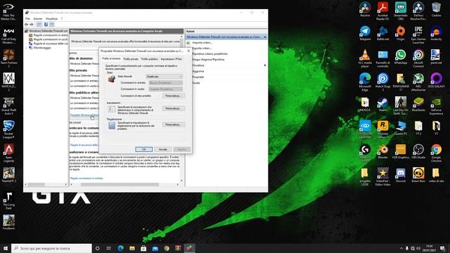The height and width of the screenshot is (253, 450).
Task: Switch to the Profilo pubblico tab
Action: coord(150,59)
